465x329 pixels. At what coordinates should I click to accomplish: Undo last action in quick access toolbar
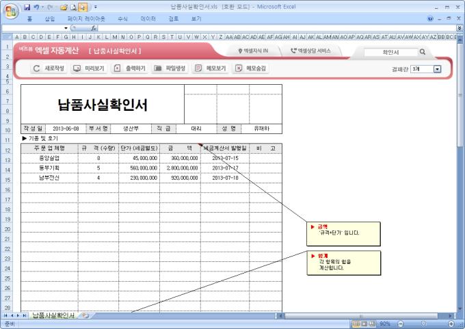pyautogui.click(x=36, y=7)
